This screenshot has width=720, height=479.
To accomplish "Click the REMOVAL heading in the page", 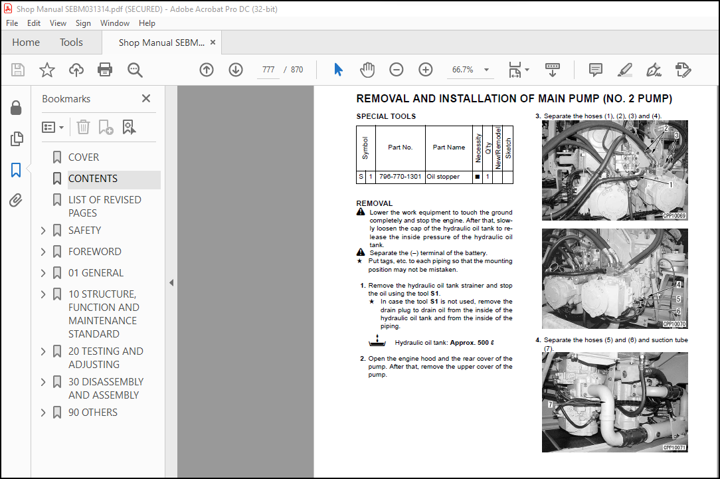I will coord(374,203).
